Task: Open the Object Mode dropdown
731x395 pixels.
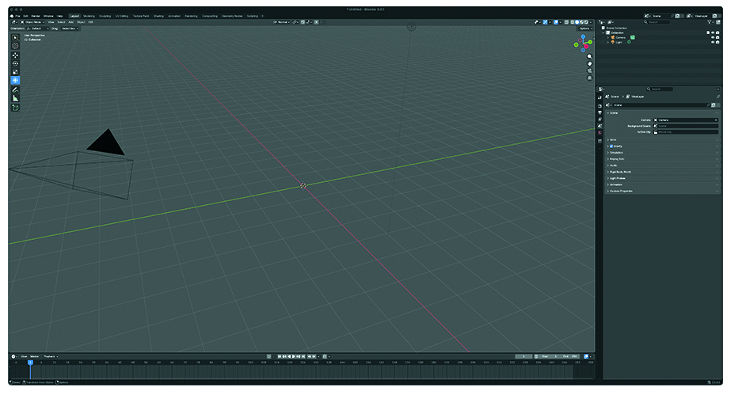Action: click(x=32, y=22)
